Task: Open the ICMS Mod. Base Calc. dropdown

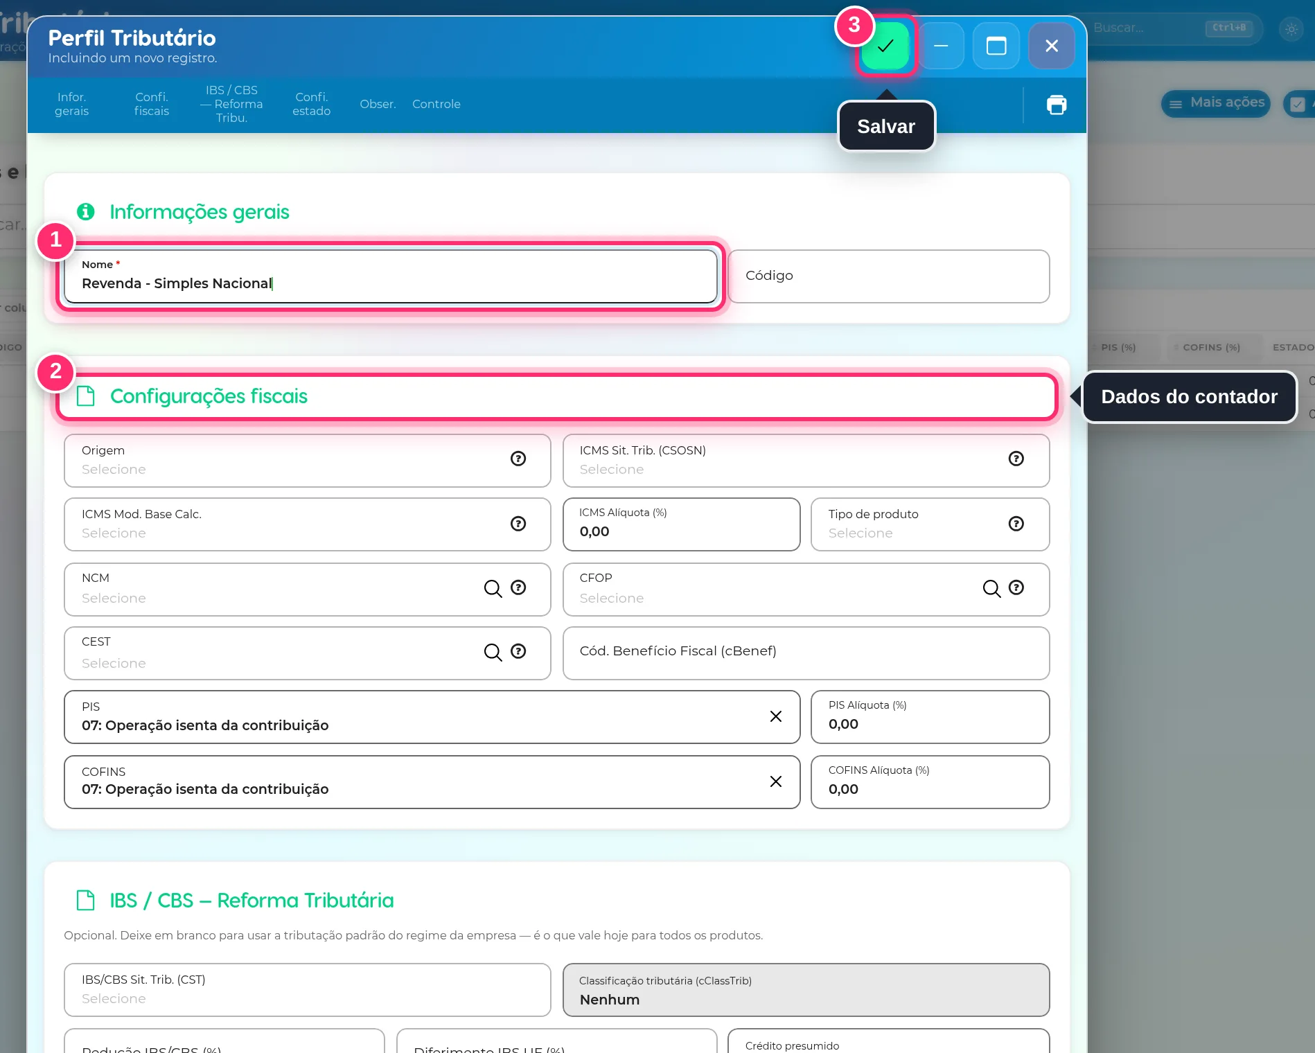Action: (307, 524)
